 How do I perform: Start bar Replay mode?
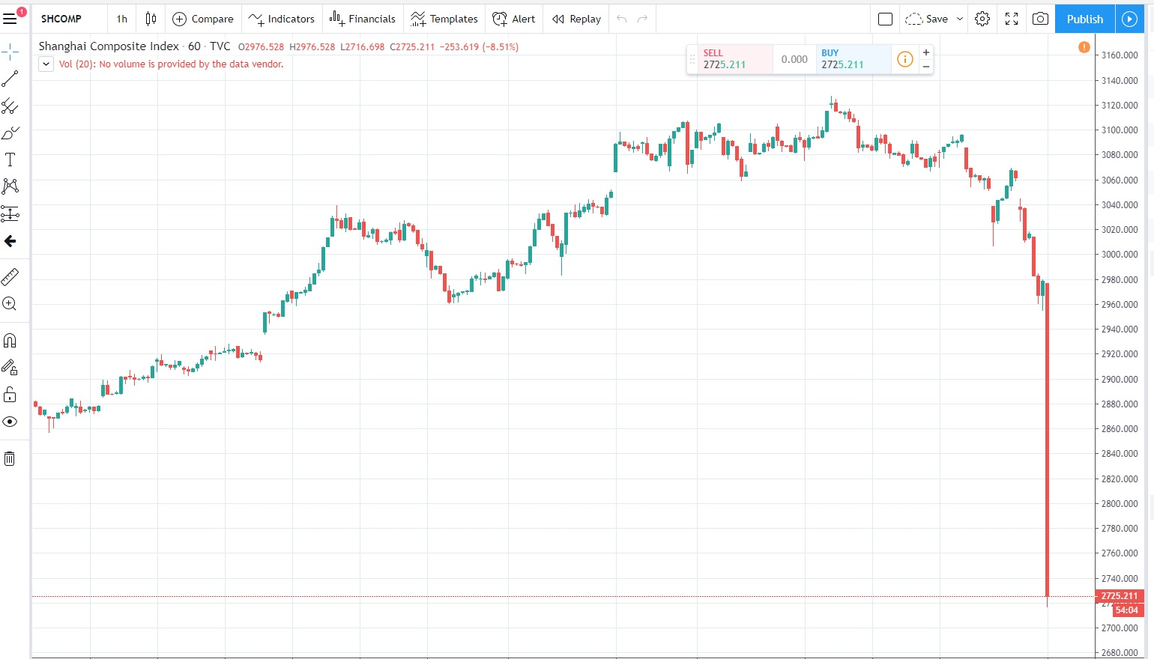click(577, 19)
